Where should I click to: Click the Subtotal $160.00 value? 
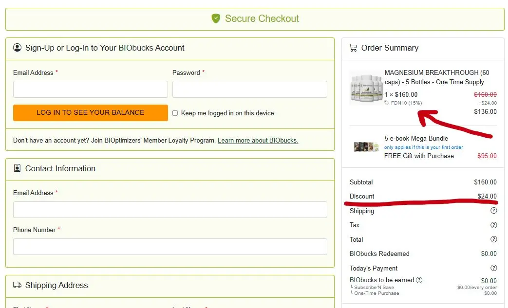point(485,182)
